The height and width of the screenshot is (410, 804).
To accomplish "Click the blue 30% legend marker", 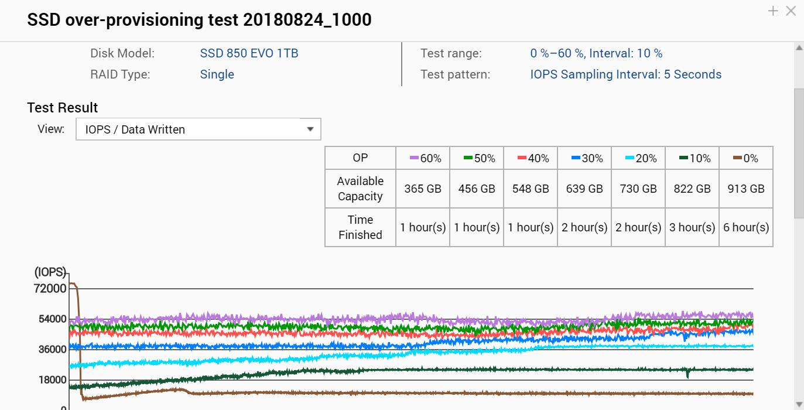I will click(576, 158).
